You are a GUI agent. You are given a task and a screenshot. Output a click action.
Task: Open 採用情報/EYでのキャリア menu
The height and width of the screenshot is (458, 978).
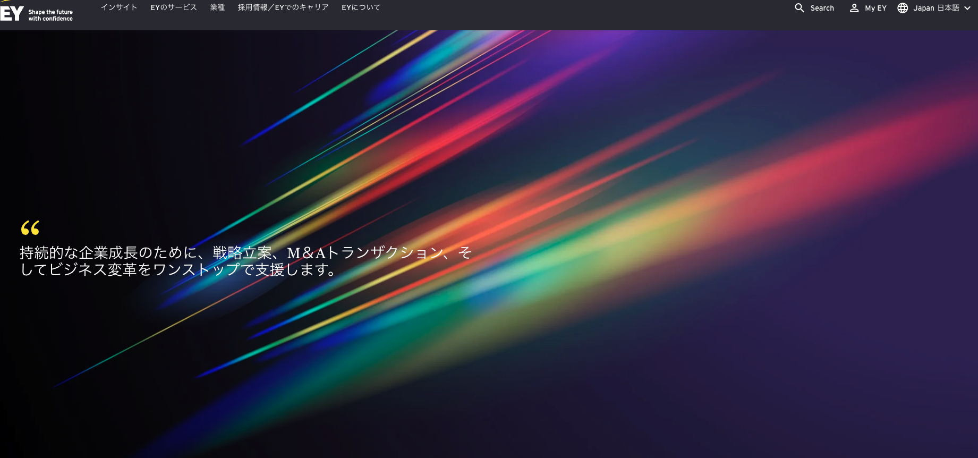click(283, 7)
